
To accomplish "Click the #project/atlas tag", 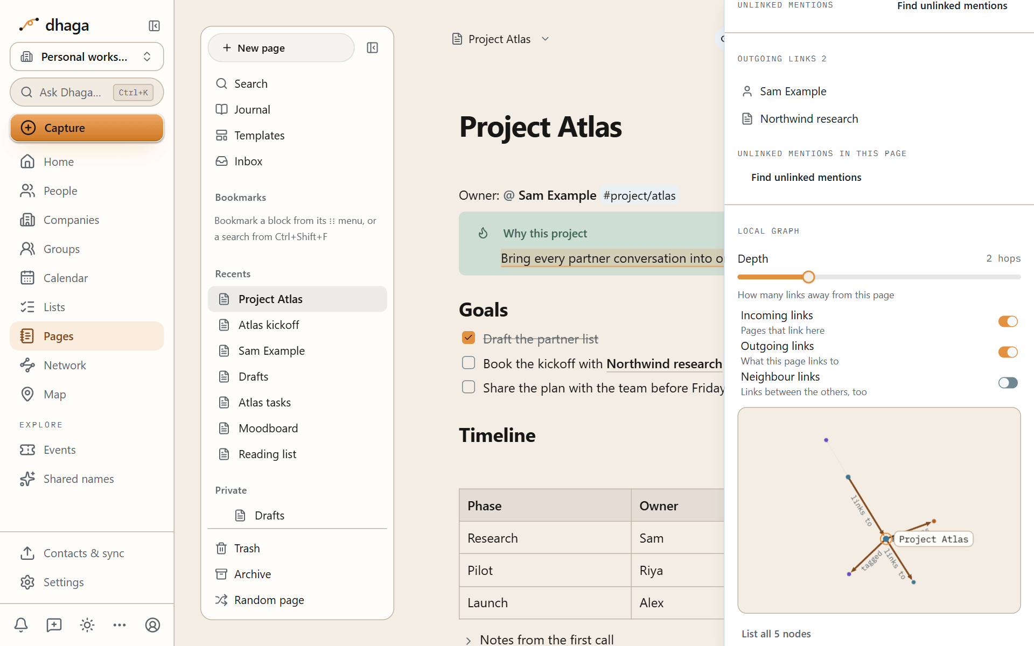I will (x=639, y=195).
